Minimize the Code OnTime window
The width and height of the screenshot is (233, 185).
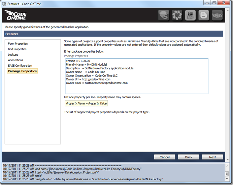tap(207, 3)
